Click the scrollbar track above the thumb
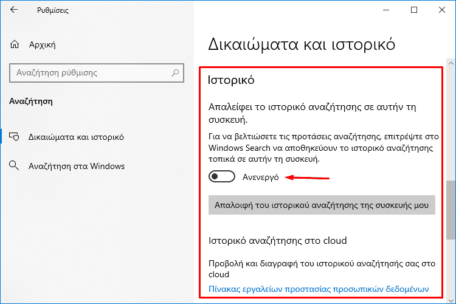The height and width of the screenshot is (304, 456). (451, 123)
